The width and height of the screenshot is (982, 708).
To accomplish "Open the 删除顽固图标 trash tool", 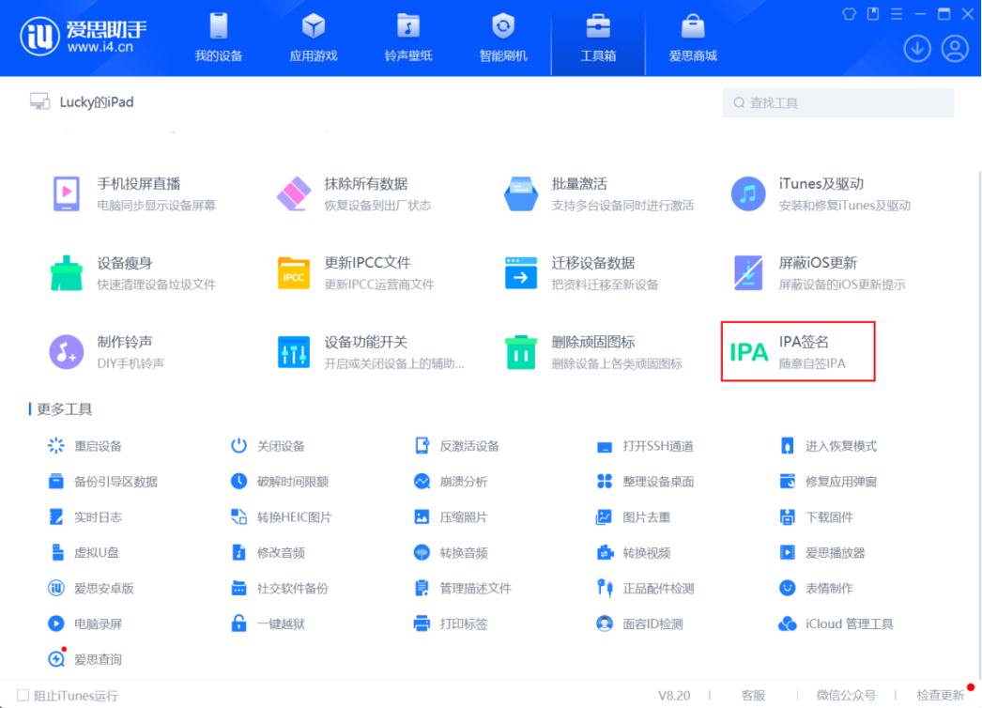I will [x=593, y=352].
